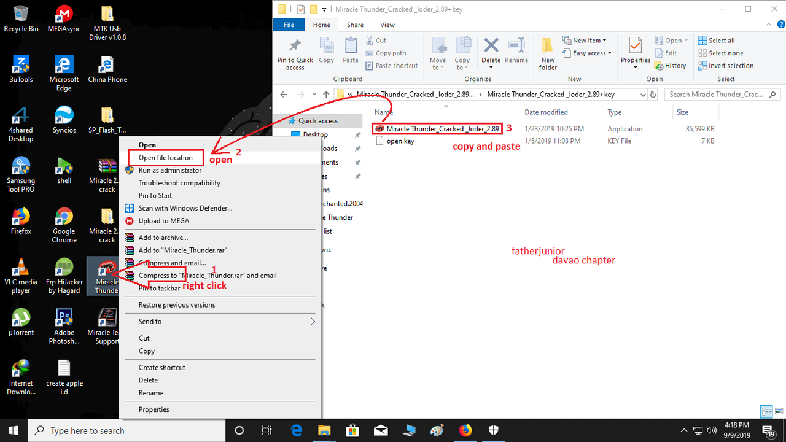Select the µTorrent desktop icon

click(x=21, y=322)
